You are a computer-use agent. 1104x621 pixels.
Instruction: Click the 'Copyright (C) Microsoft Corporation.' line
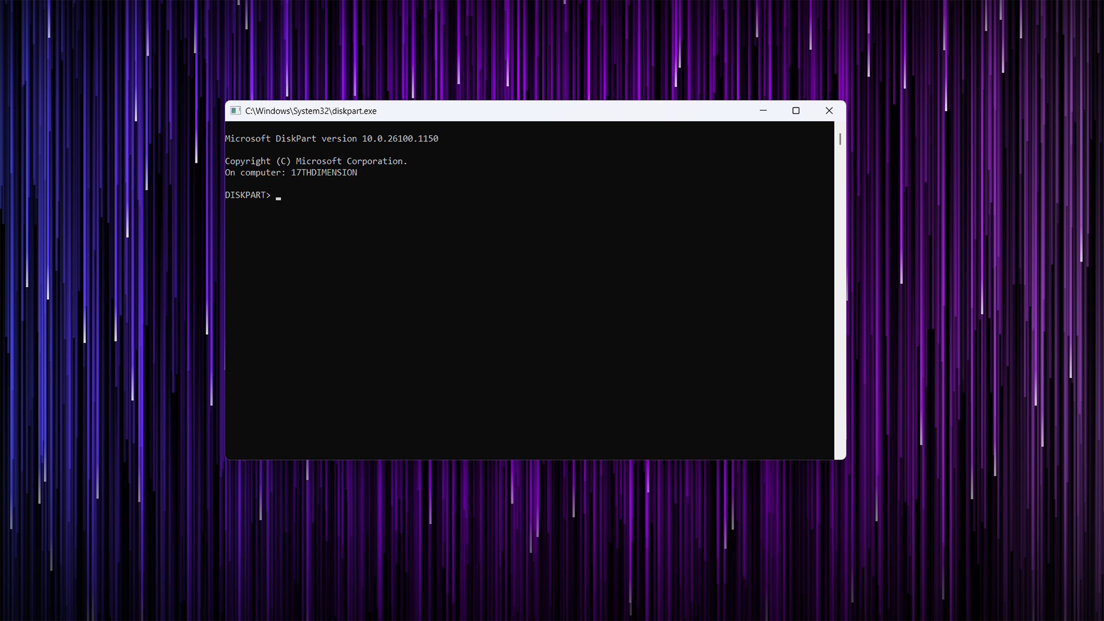point(316,161)
